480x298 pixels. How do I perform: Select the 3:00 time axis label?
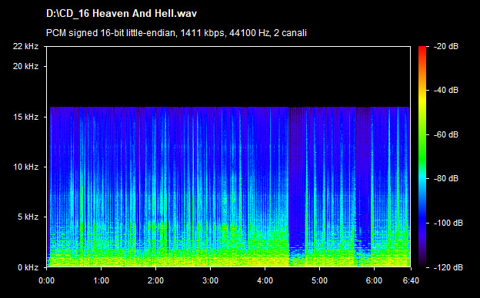click(x=210, y=280)
